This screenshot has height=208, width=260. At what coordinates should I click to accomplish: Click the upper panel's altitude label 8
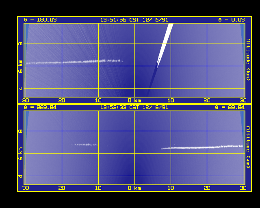[20, 43]
